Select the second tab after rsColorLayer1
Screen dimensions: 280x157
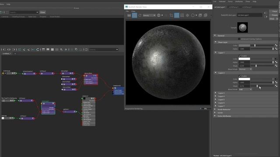coord(234,7)
